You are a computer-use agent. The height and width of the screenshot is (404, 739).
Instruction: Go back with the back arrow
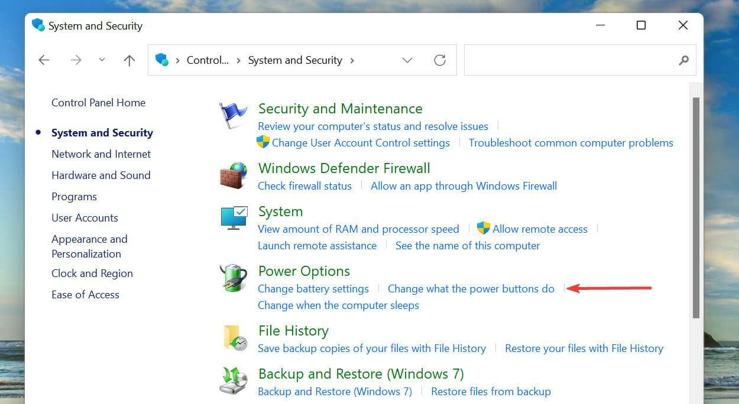coord(44,60)
